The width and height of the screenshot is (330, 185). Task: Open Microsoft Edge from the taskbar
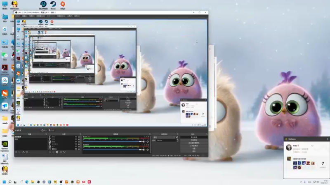[x=27, y=182]
